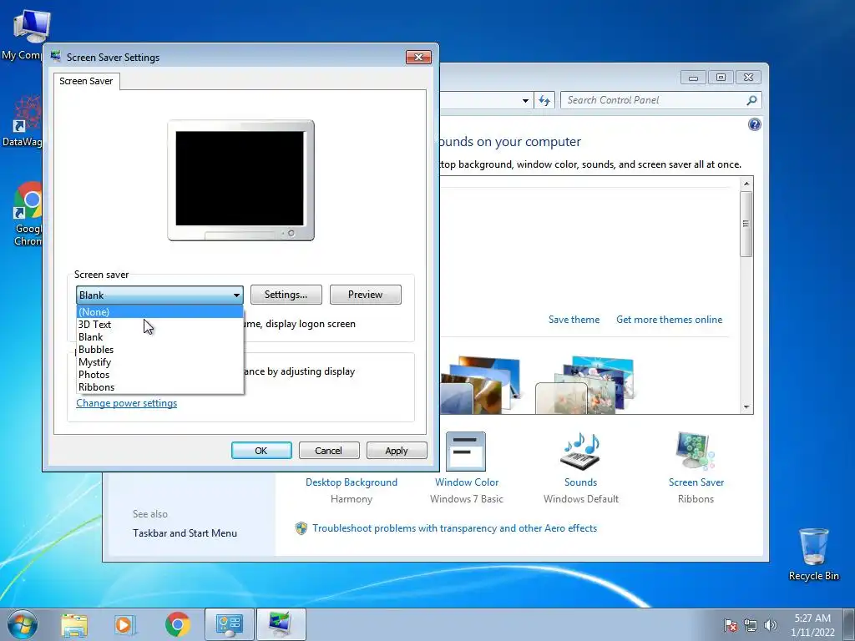Select the landscape Aero theme thumbnail

tap(480, 385)
